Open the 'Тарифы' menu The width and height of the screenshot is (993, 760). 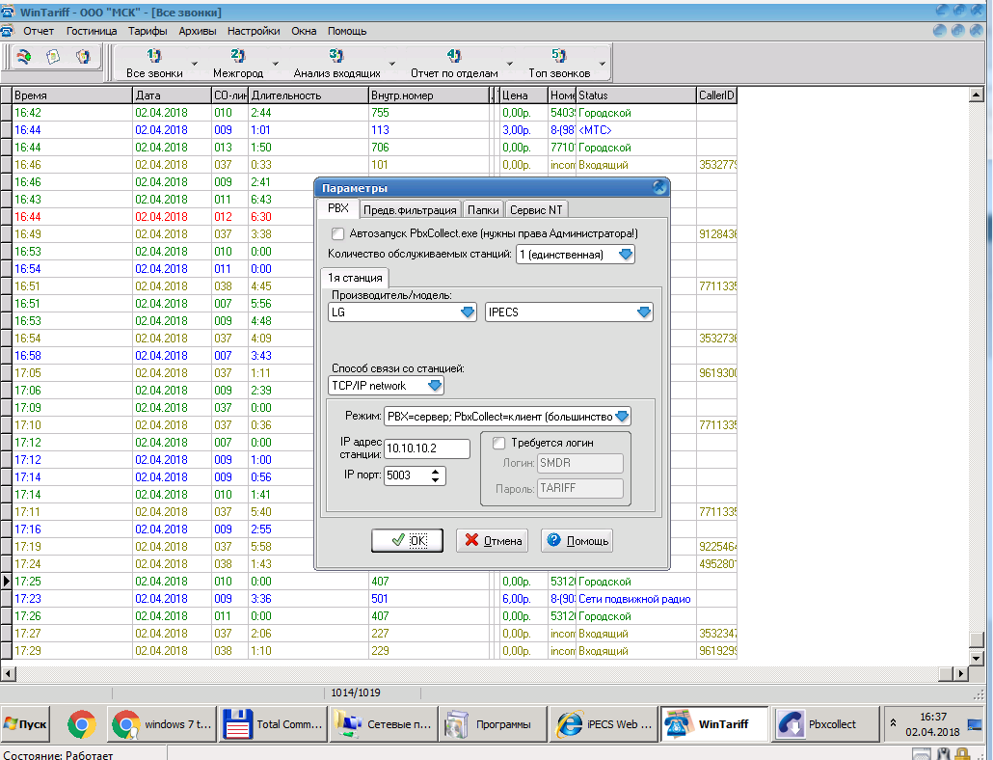pos(148,31)
